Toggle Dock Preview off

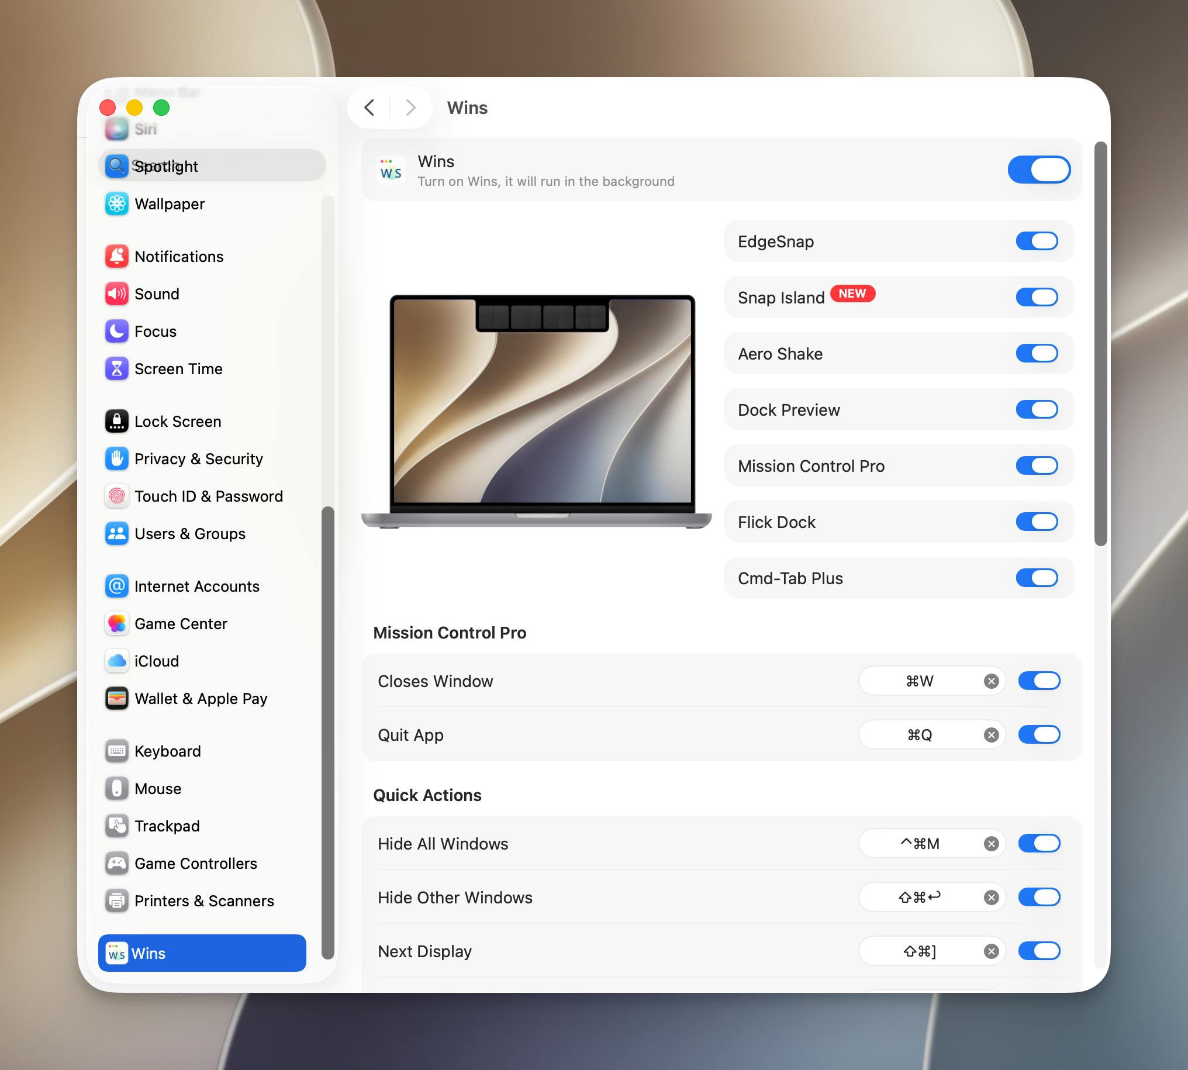click(x=1037, y=410)
